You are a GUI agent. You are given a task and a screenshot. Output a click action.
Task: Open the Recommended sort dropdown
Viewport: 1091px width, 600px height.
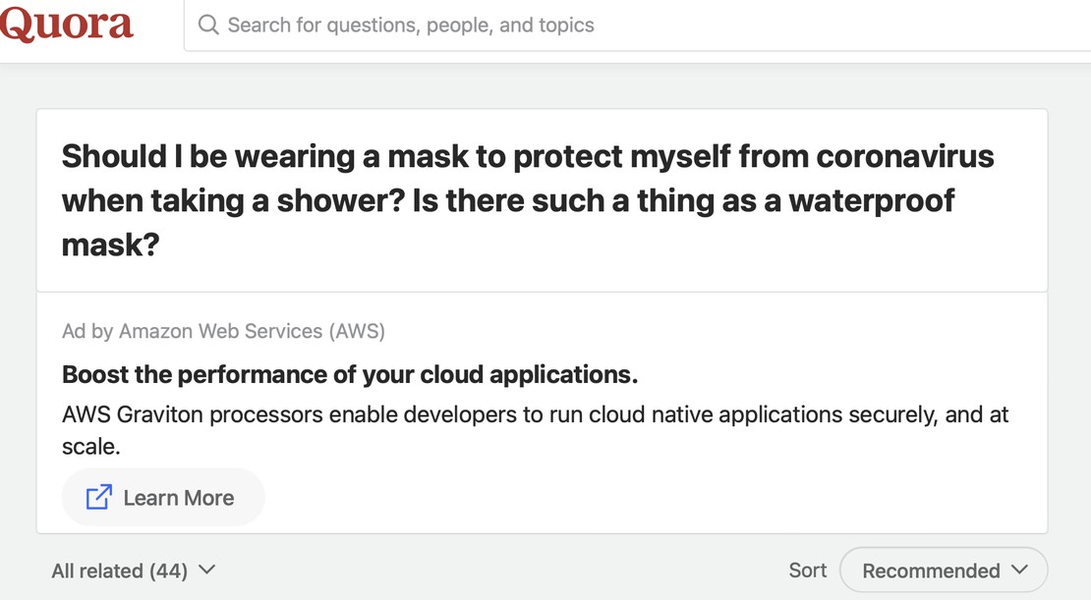(x=944, y=571)
